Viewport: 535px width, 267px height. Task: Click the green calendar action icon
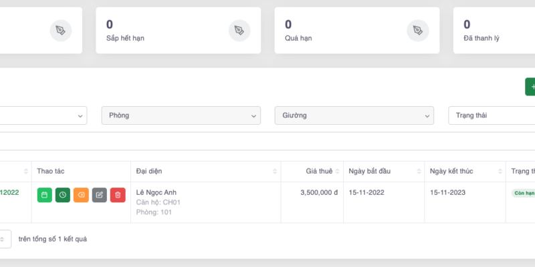tap(44, 195)
